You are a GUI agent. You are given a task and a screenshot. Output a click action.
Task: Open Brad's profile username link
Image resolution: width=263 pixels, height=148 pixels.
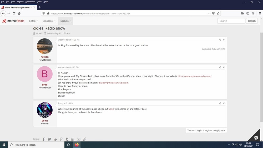[x=45, y=85]
